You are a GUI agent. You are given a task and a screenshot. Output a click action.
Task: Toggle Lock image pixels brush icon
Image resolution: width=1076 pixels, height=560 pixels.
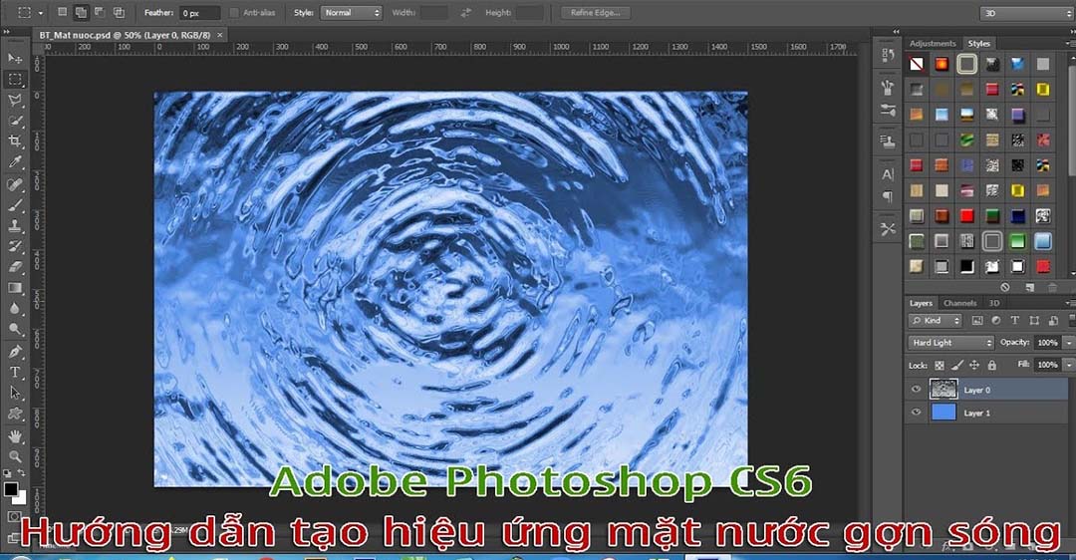(957, 365)
